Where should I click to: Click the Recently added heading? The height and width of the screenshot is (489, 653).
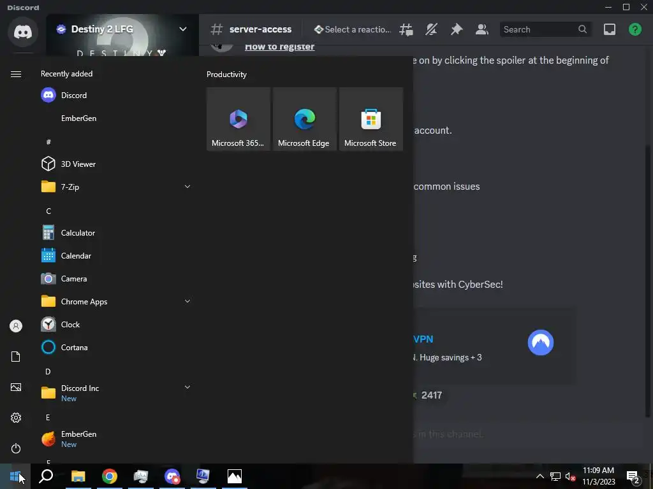point(66,74)
